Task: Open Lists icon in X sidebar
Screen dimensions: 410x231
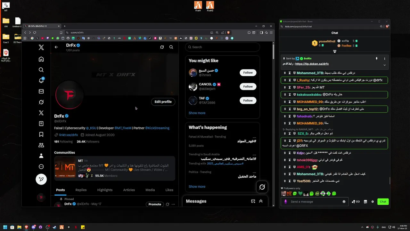Action: 41,124
